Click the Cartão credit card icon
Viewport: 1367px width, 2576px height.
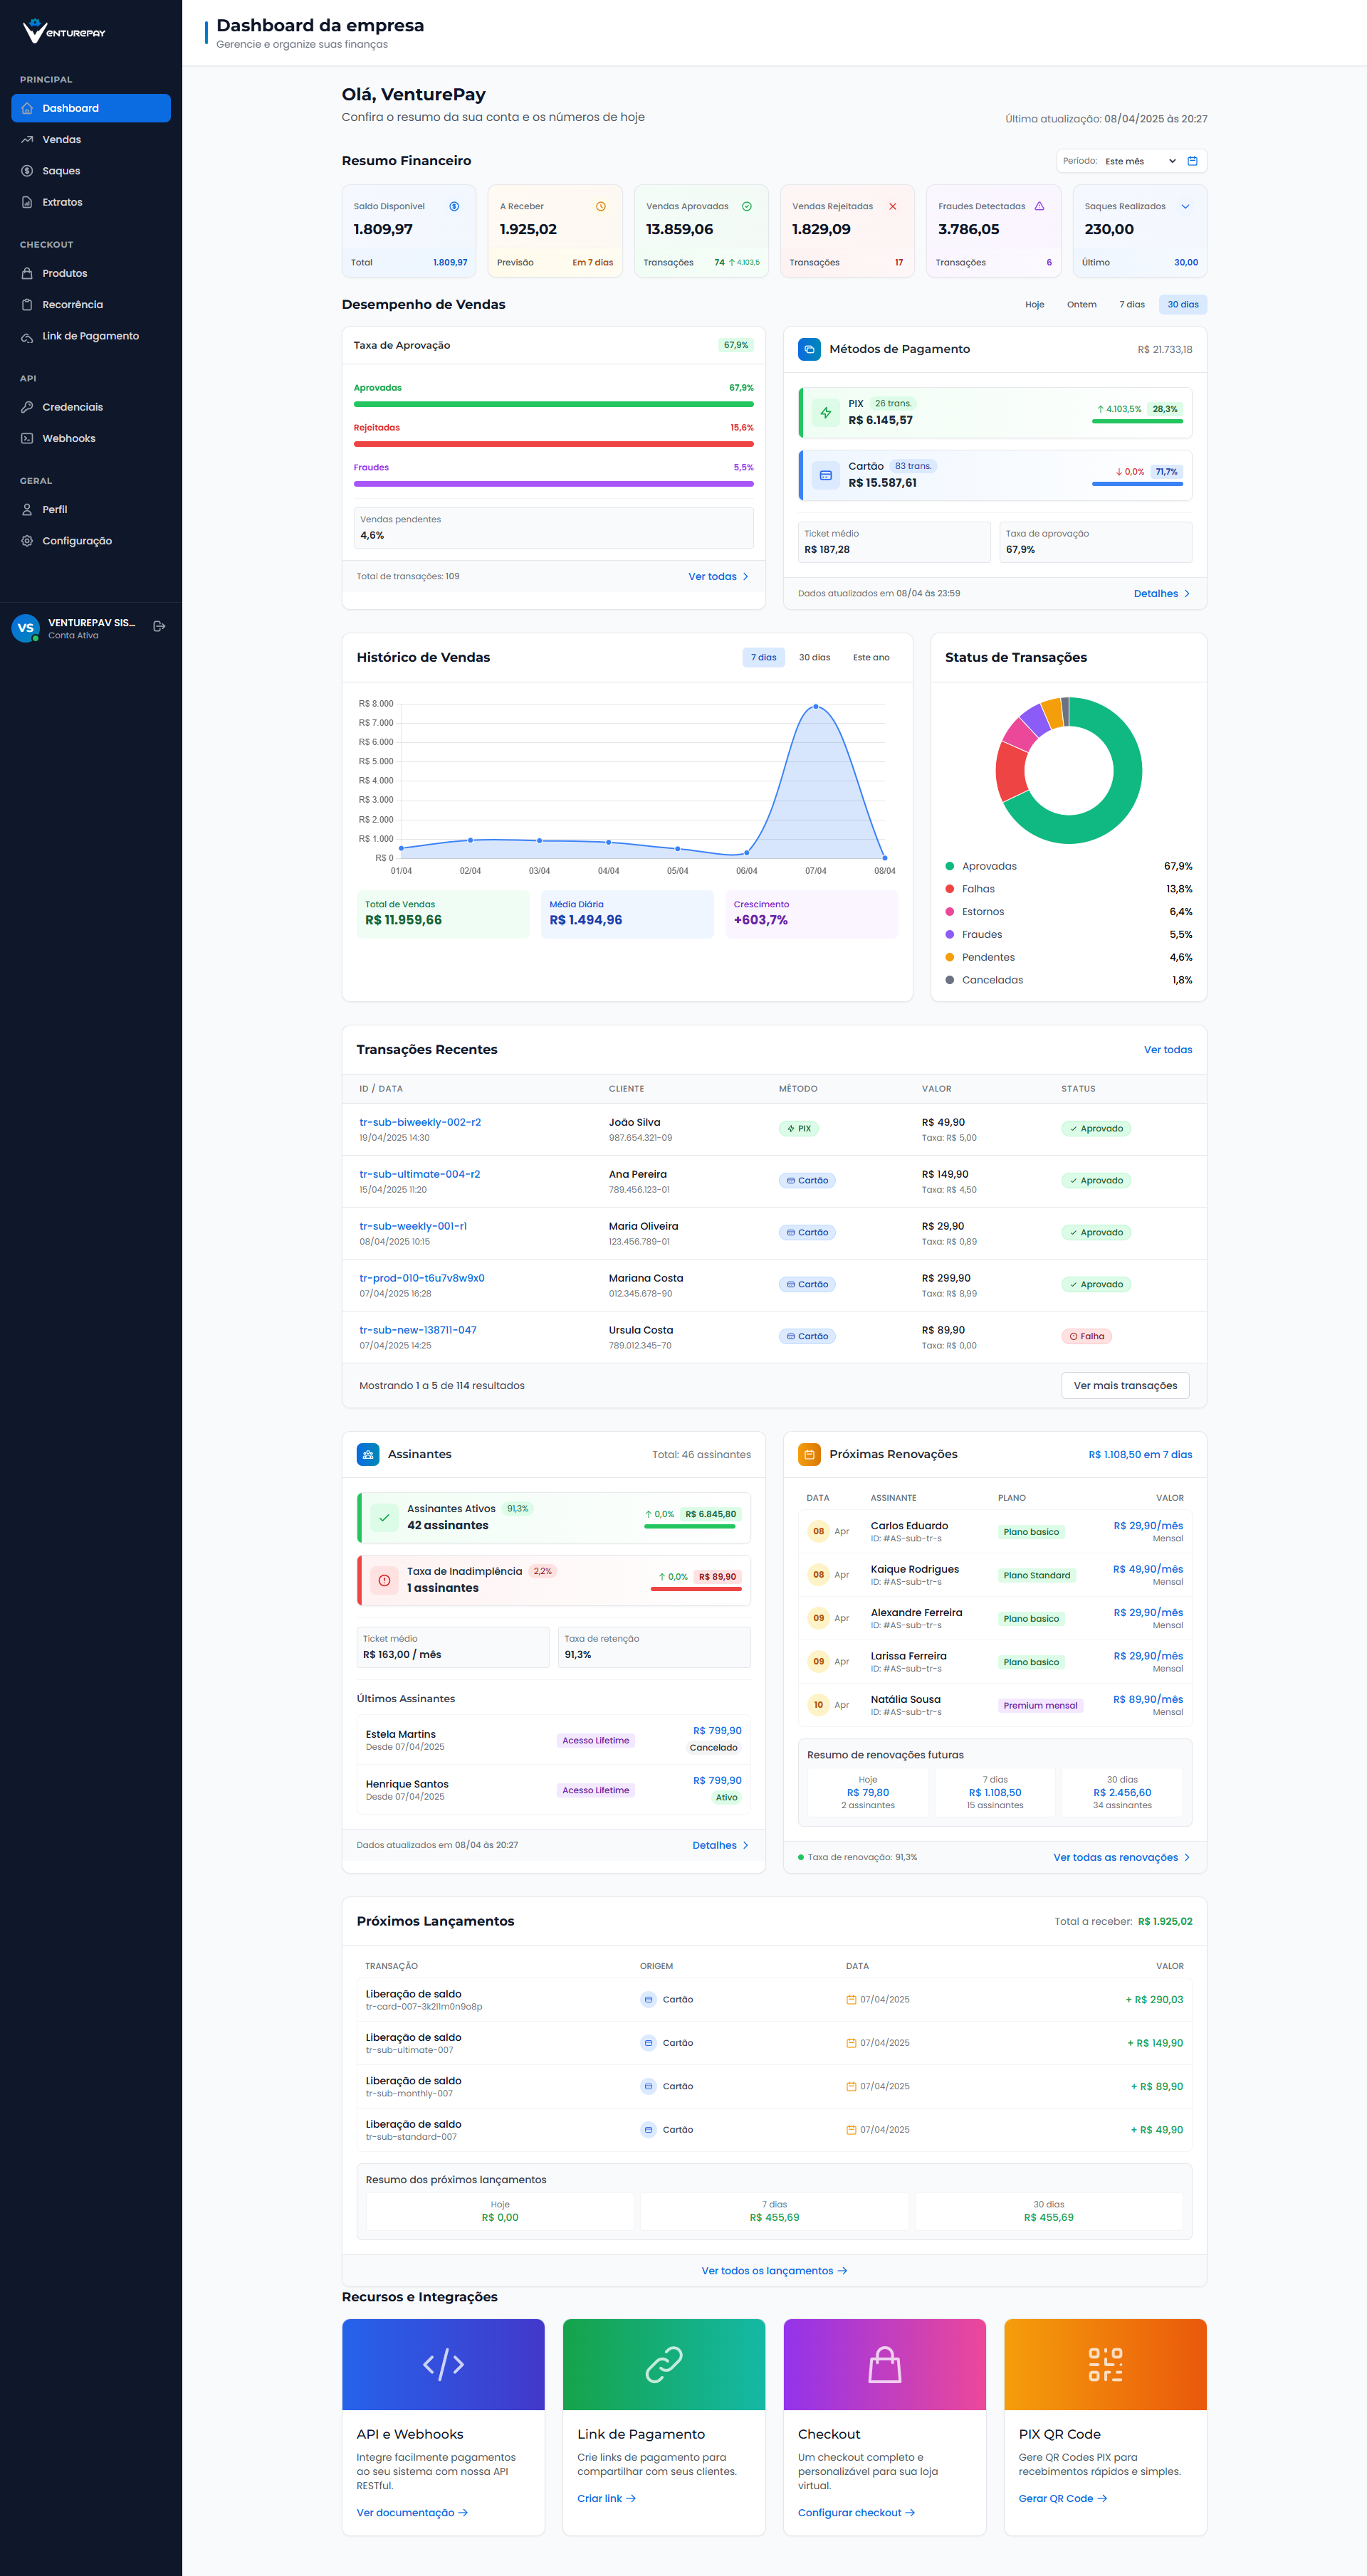(826, 475)
